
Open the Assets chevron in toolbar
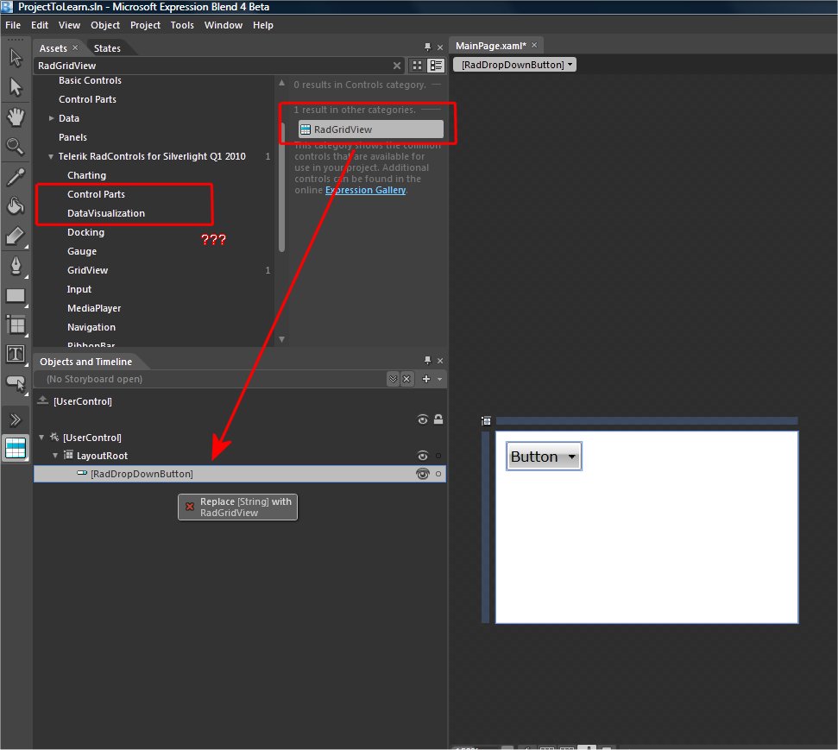pyautogui.click(x=16, y=420)
